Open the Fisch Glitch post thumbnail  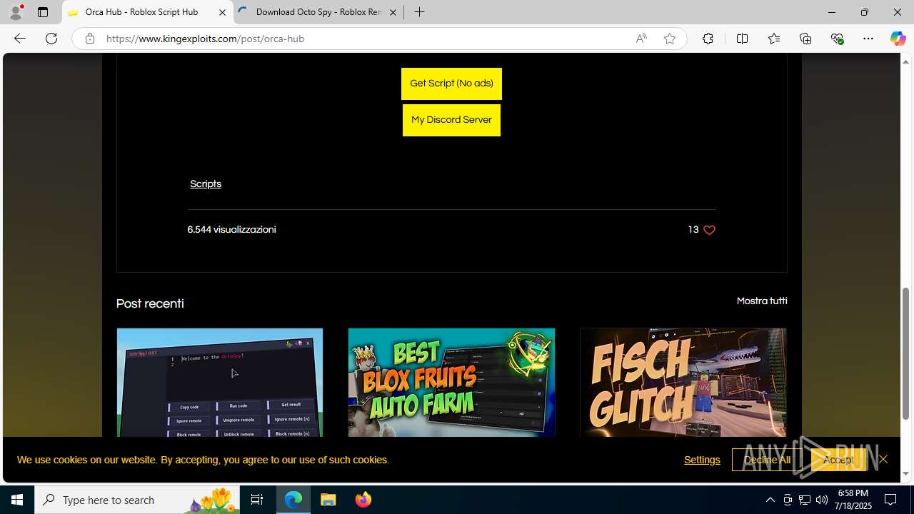pyautogui.click(x=683, y=383)
